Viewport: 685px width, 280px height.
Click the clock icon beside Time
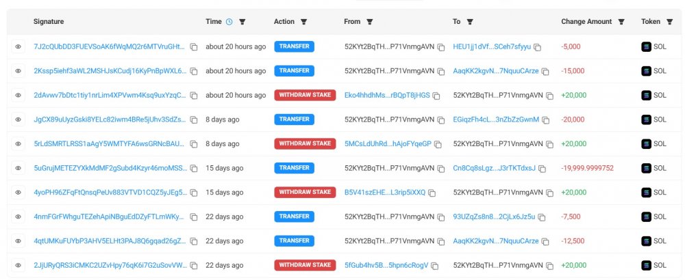tap(229, 22)
